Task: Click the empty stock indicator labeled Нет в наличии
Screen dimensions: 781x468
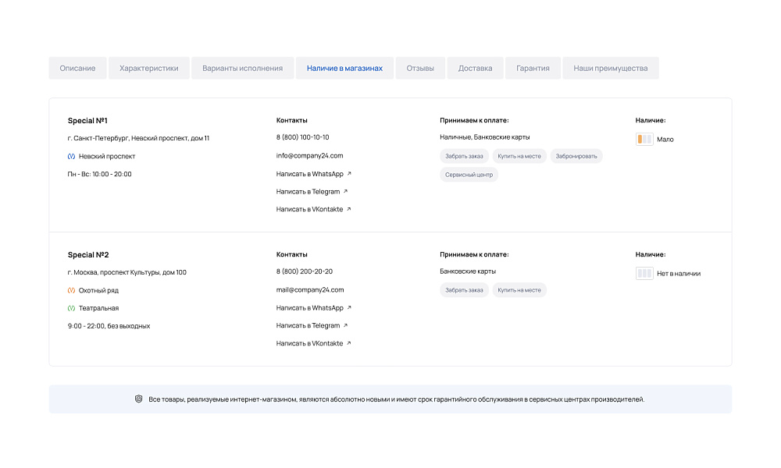Action: coord(644,274)
